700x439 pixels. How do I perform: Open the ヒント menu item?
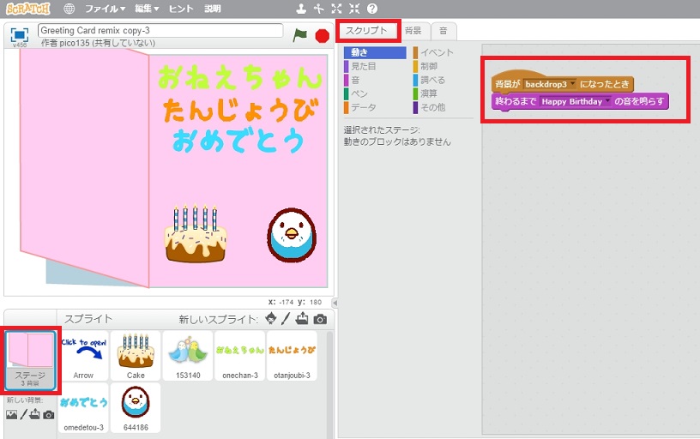[x=181, y=9]
